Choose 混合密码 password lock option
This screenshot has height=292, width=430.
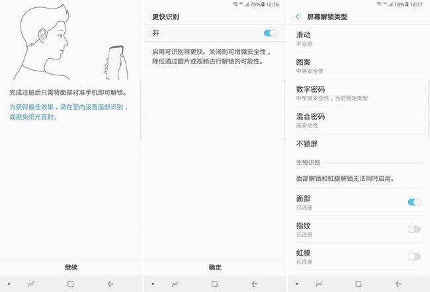click(x=357, y=120)
